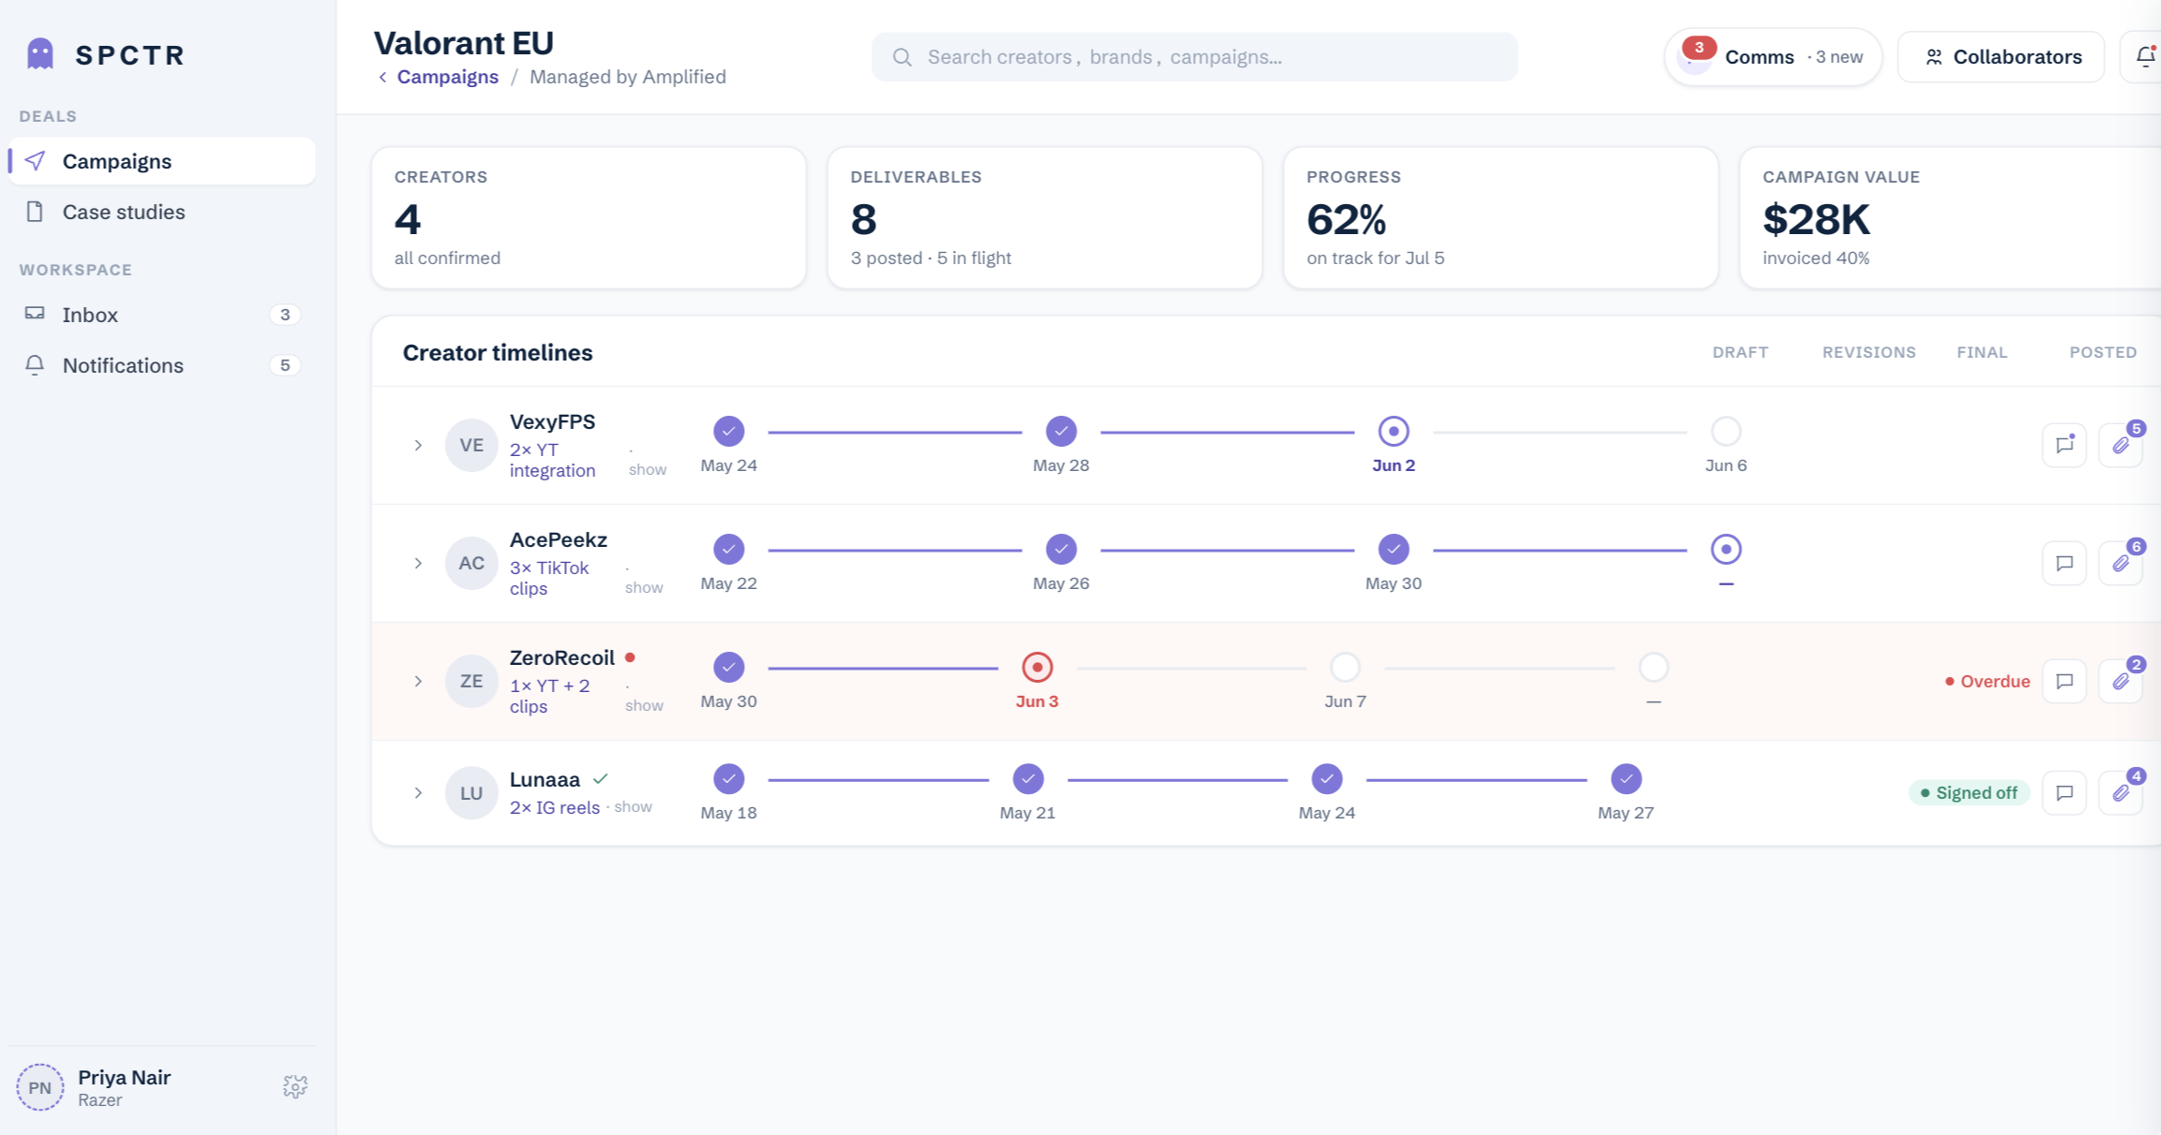Click the '2× IG reels' deliverable text
The height and width of the screenshot is (1135, 2161).
[555, 807]
